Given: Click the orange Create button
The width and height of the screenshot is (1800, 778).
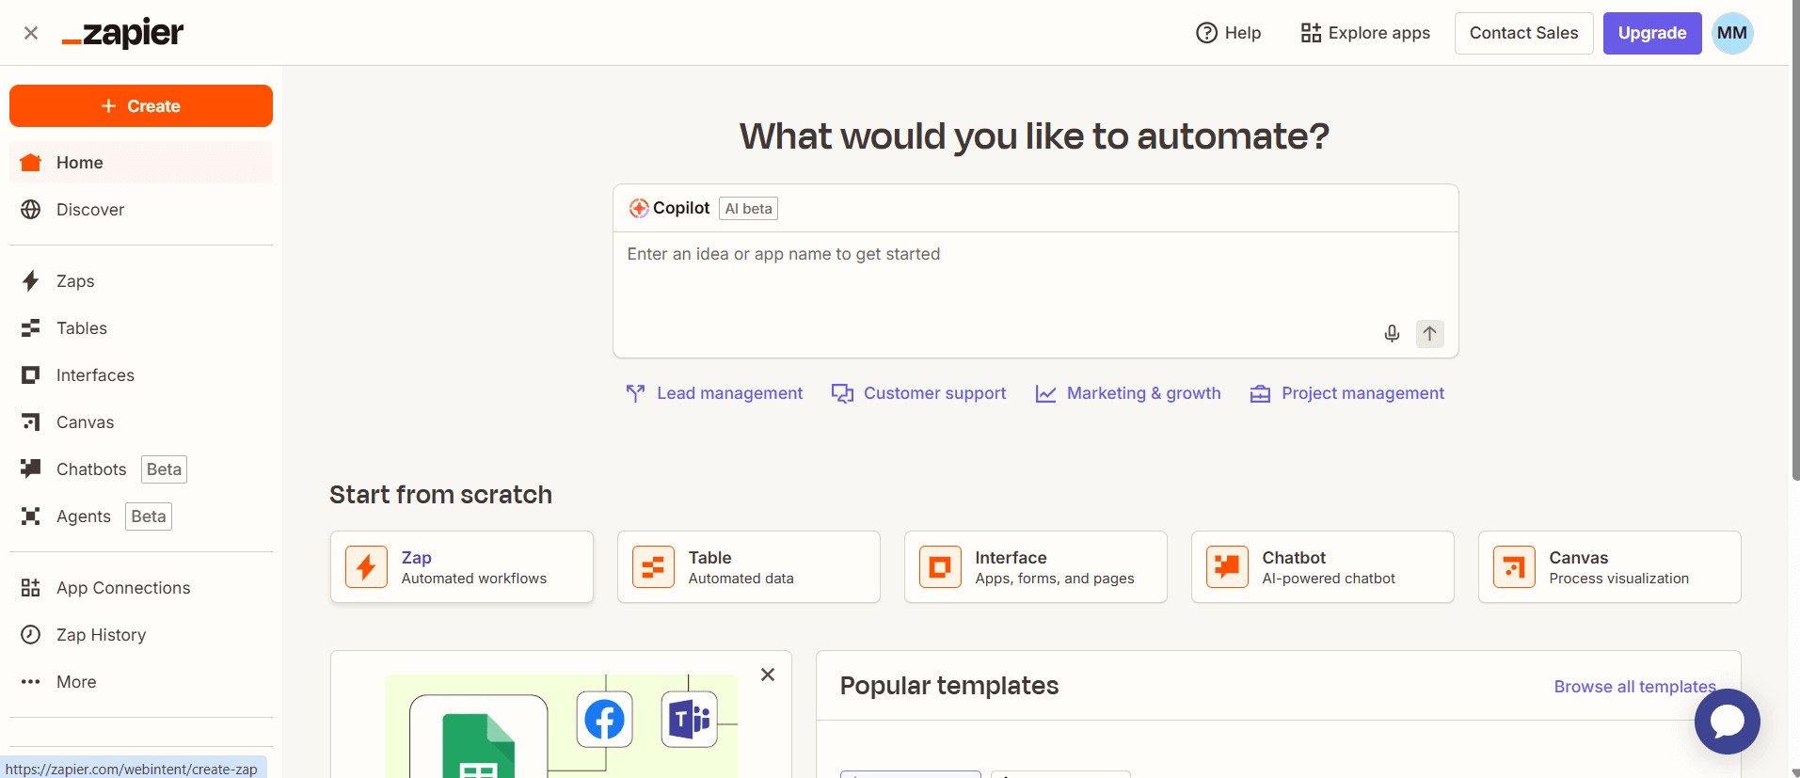Looking at the screenshot, I should (x=141, y=106).
